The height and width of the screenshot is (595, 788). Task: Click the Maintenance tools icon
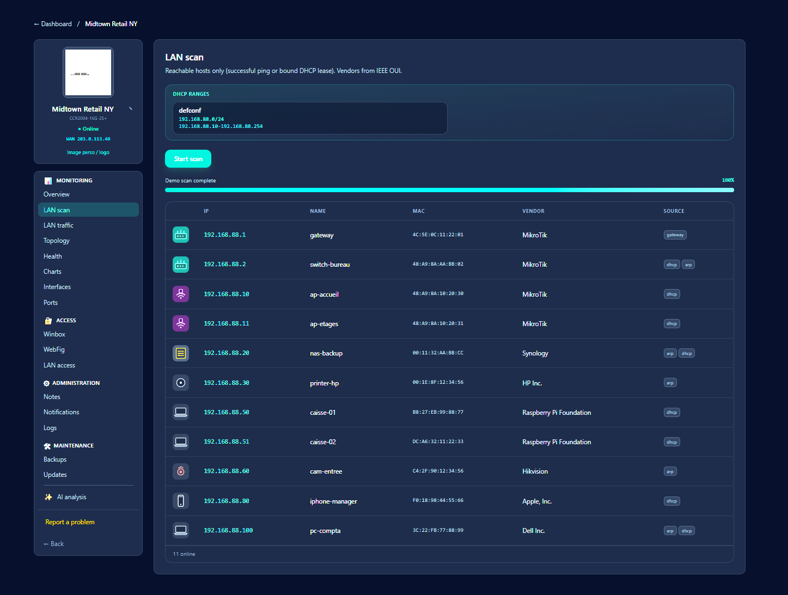[x=47, y=446]
